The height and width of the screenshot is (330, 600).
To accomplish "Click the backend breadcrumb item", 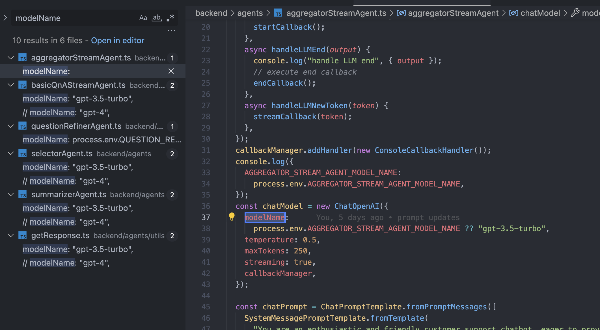I will pos(211,13).
